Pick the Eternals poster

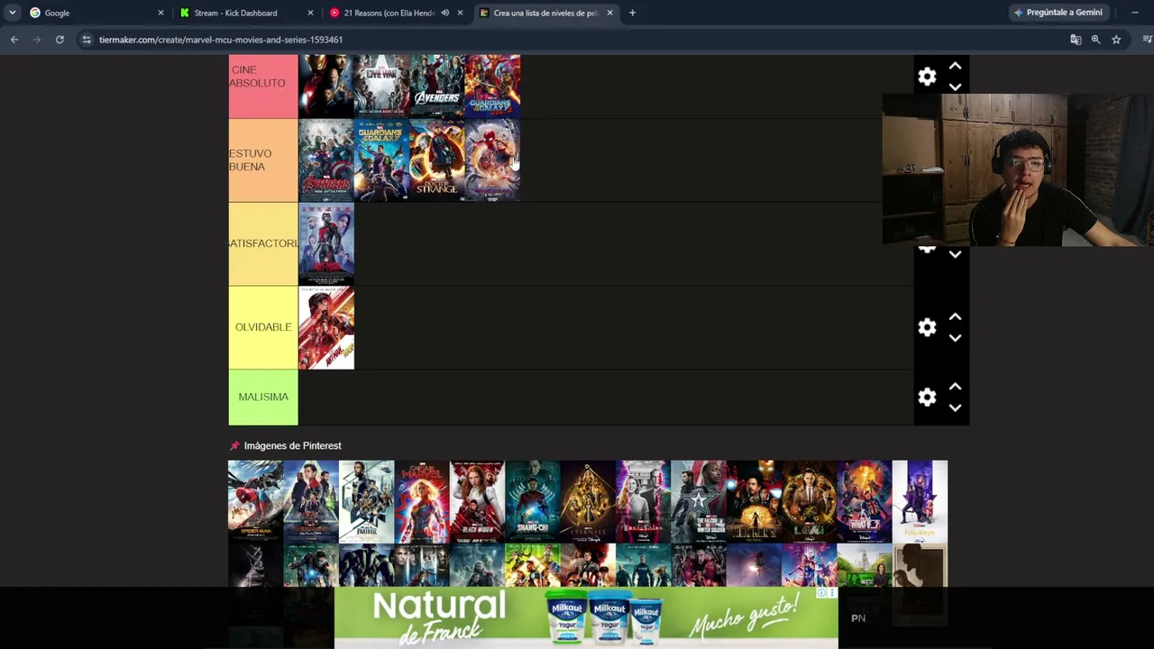(588, 501)
